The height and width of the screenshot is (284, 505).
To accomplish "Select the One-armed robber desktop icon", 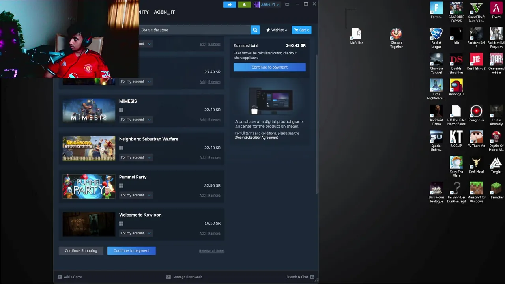I will (x=496, y=64).
